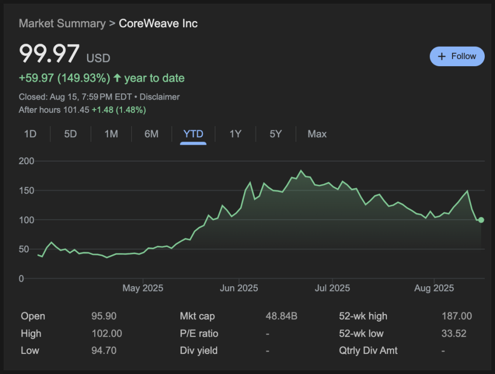Click the USD currency label

click(98, 58)
